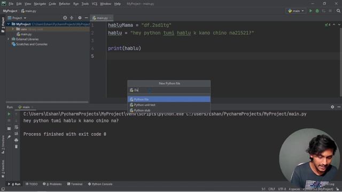The width and height of the screenshot is (342, 192).
Task: Click 4 spaces indent status entry
Action: 294,189
